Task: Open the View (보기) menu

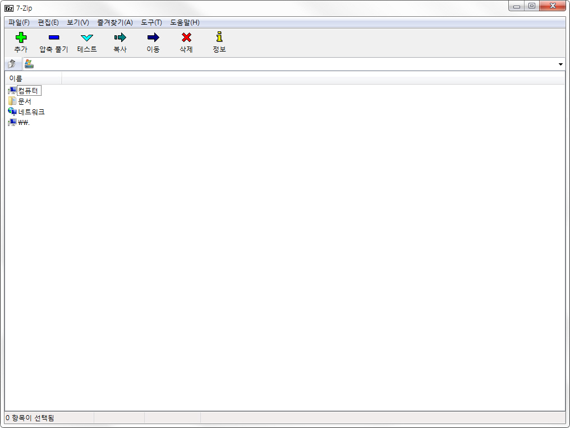Action: (x=78, y=22)
